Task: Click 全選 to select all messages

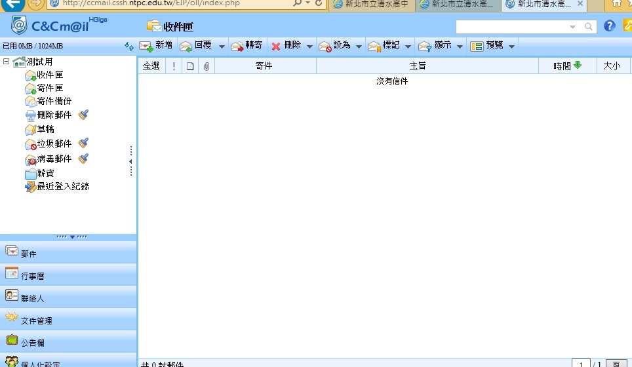Action: 151,66
